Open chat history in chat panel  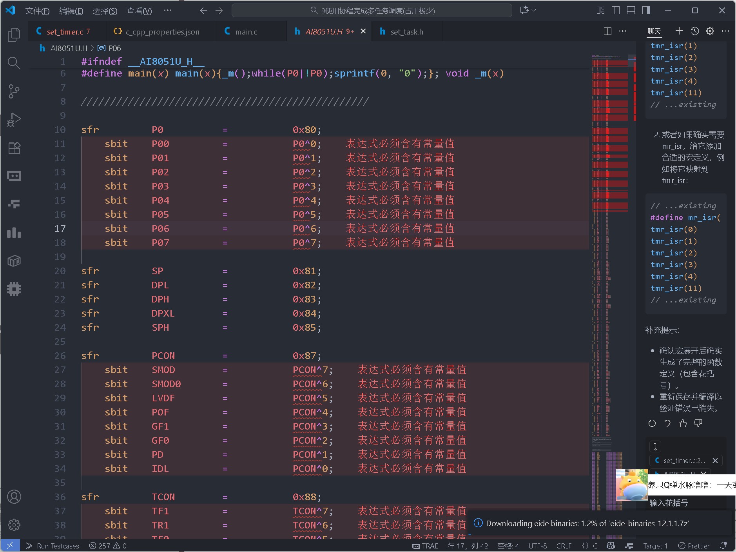click(x=694, y=31)
